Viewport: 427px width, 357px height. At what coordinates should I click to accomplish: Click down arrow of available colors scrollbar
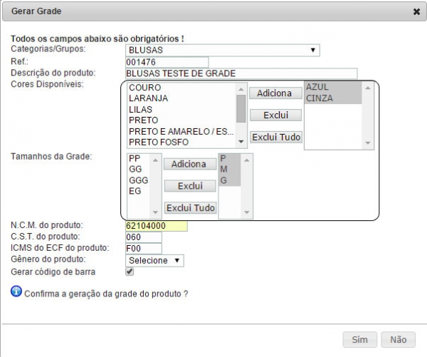tap(241, 142)
